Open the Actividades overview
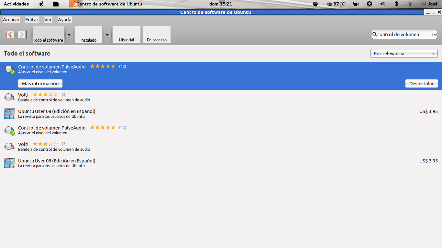442x248 pixels. (16, 4)
